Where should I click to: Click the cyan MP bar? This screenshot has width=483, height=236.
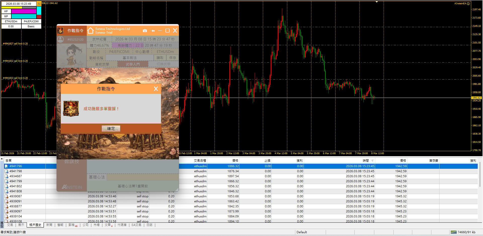coord(24,16)
